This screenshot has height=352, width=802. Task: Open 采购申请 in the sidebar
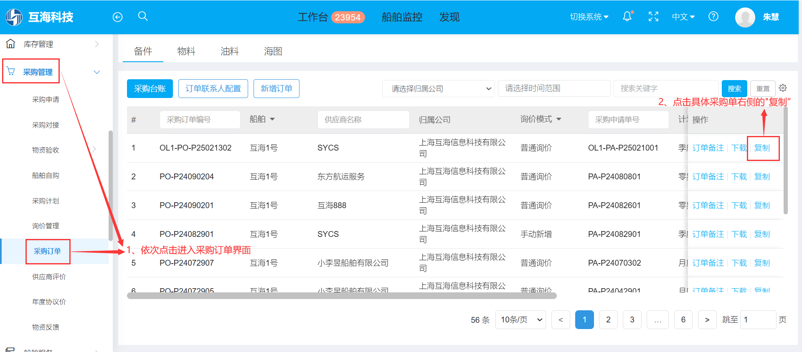point(46,100)
